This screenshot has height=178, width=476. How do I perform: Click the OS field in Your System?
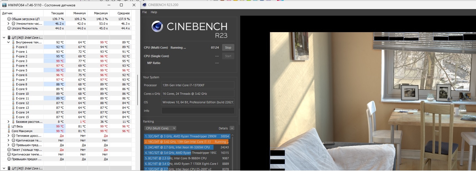(x=198, y=102)
